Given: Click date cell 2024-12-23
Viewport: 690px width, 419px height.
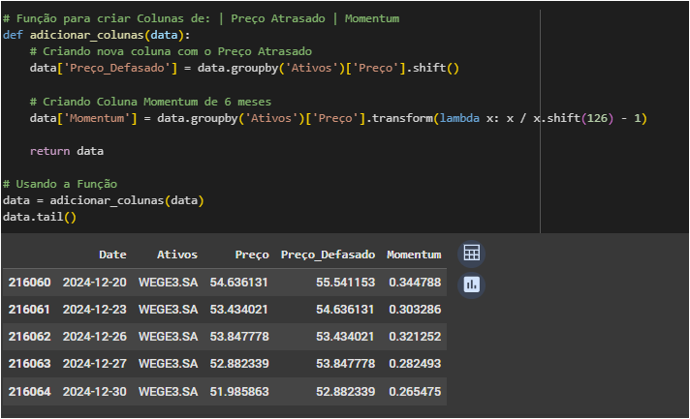Looking at the screenshot, I should coord(95,310).
